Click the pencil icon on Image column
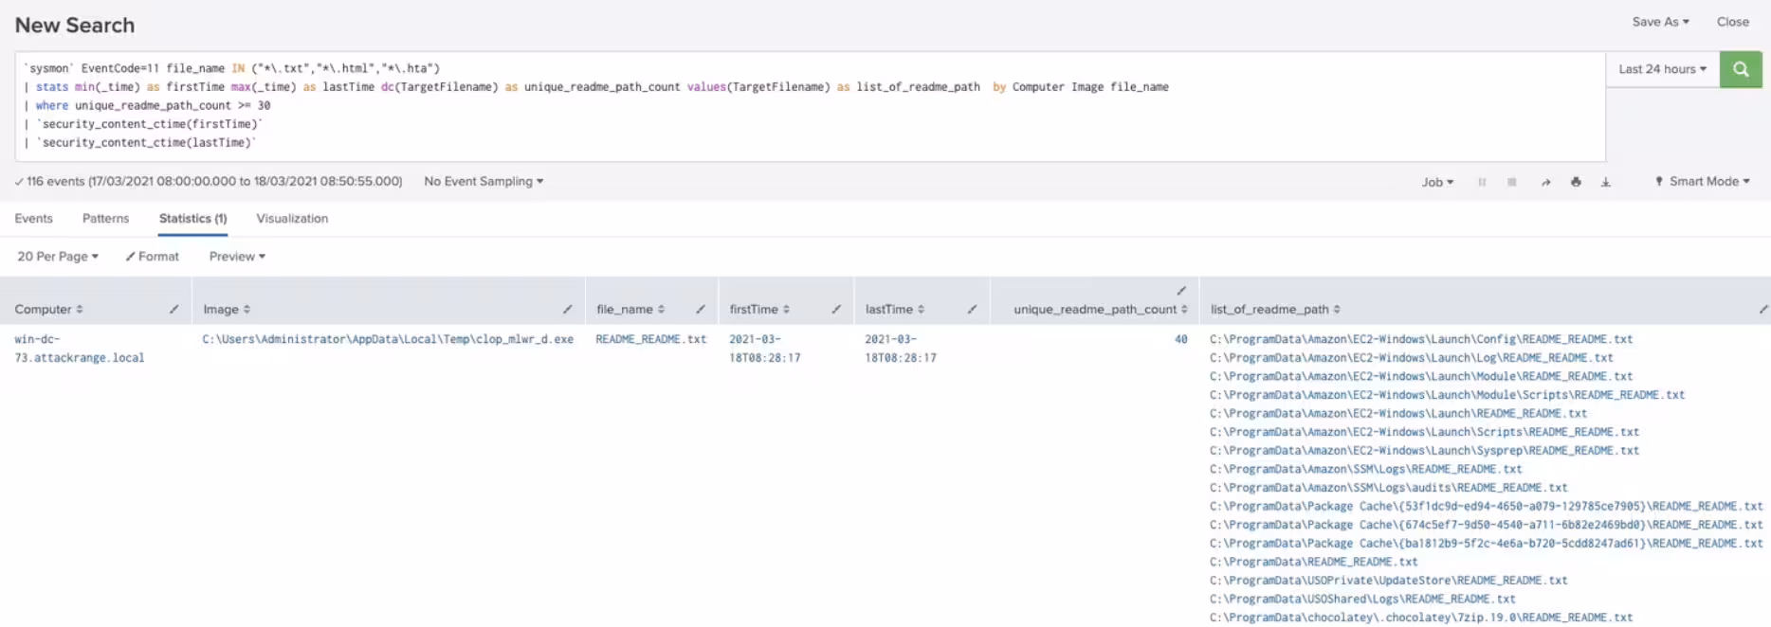The width and height of the screenshot is (1771, 627). (567, 309)
